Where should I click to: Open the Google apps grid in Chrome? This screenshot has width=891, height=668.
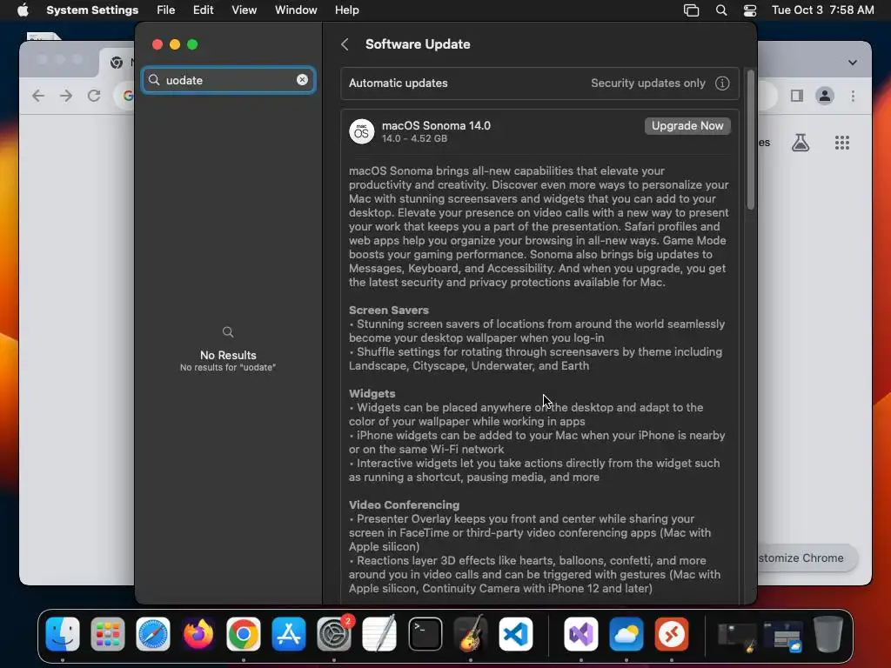842,143
